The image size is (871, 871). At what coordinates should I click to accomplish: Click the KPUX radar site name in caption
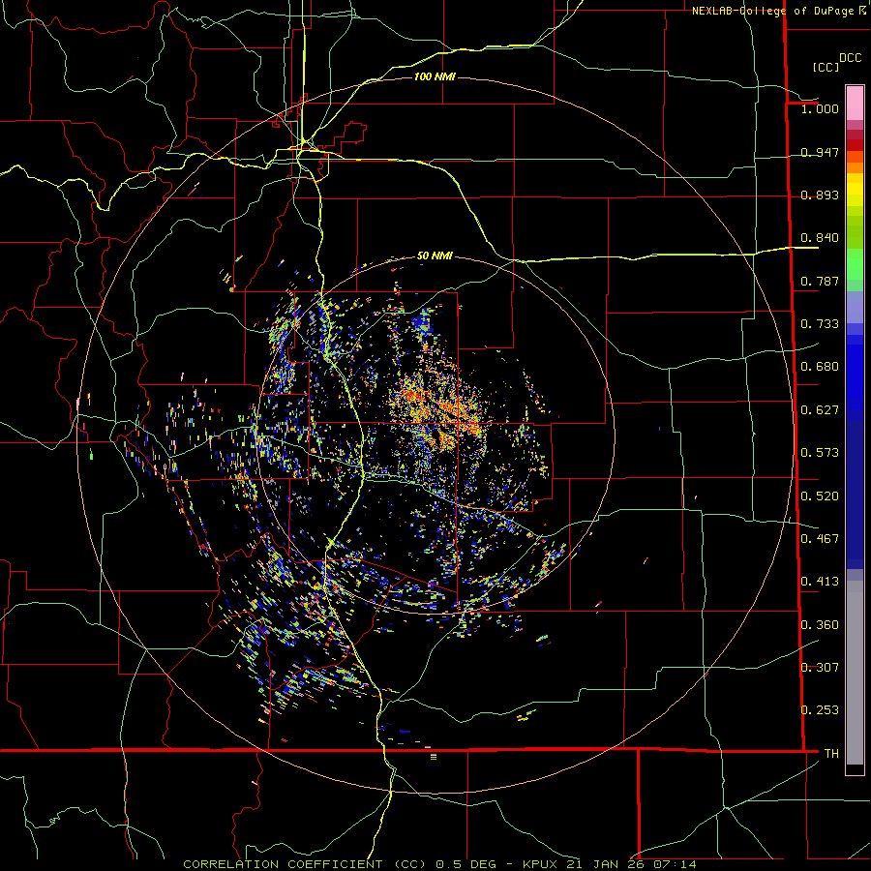pos(542,864)
